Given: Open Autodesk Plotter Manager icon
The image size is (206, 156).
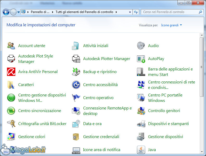Looking at the screenshot, I should (76, 59).
